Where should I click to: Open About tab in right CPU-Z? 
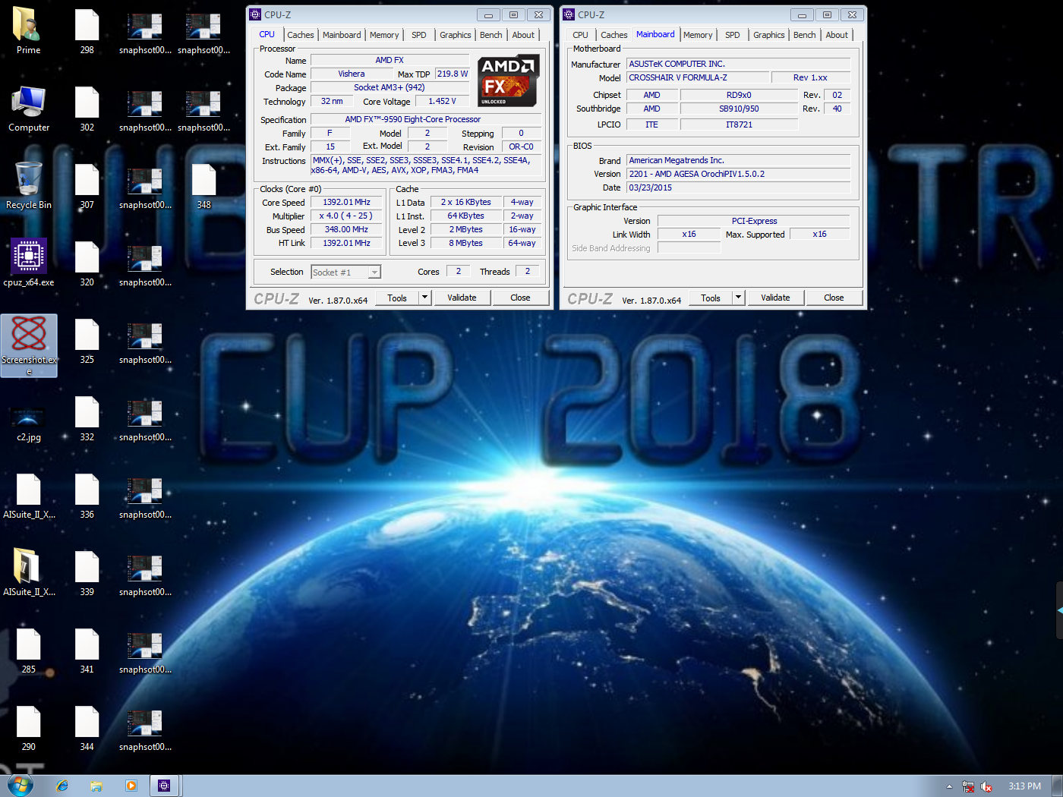click(x=837, y=35)
